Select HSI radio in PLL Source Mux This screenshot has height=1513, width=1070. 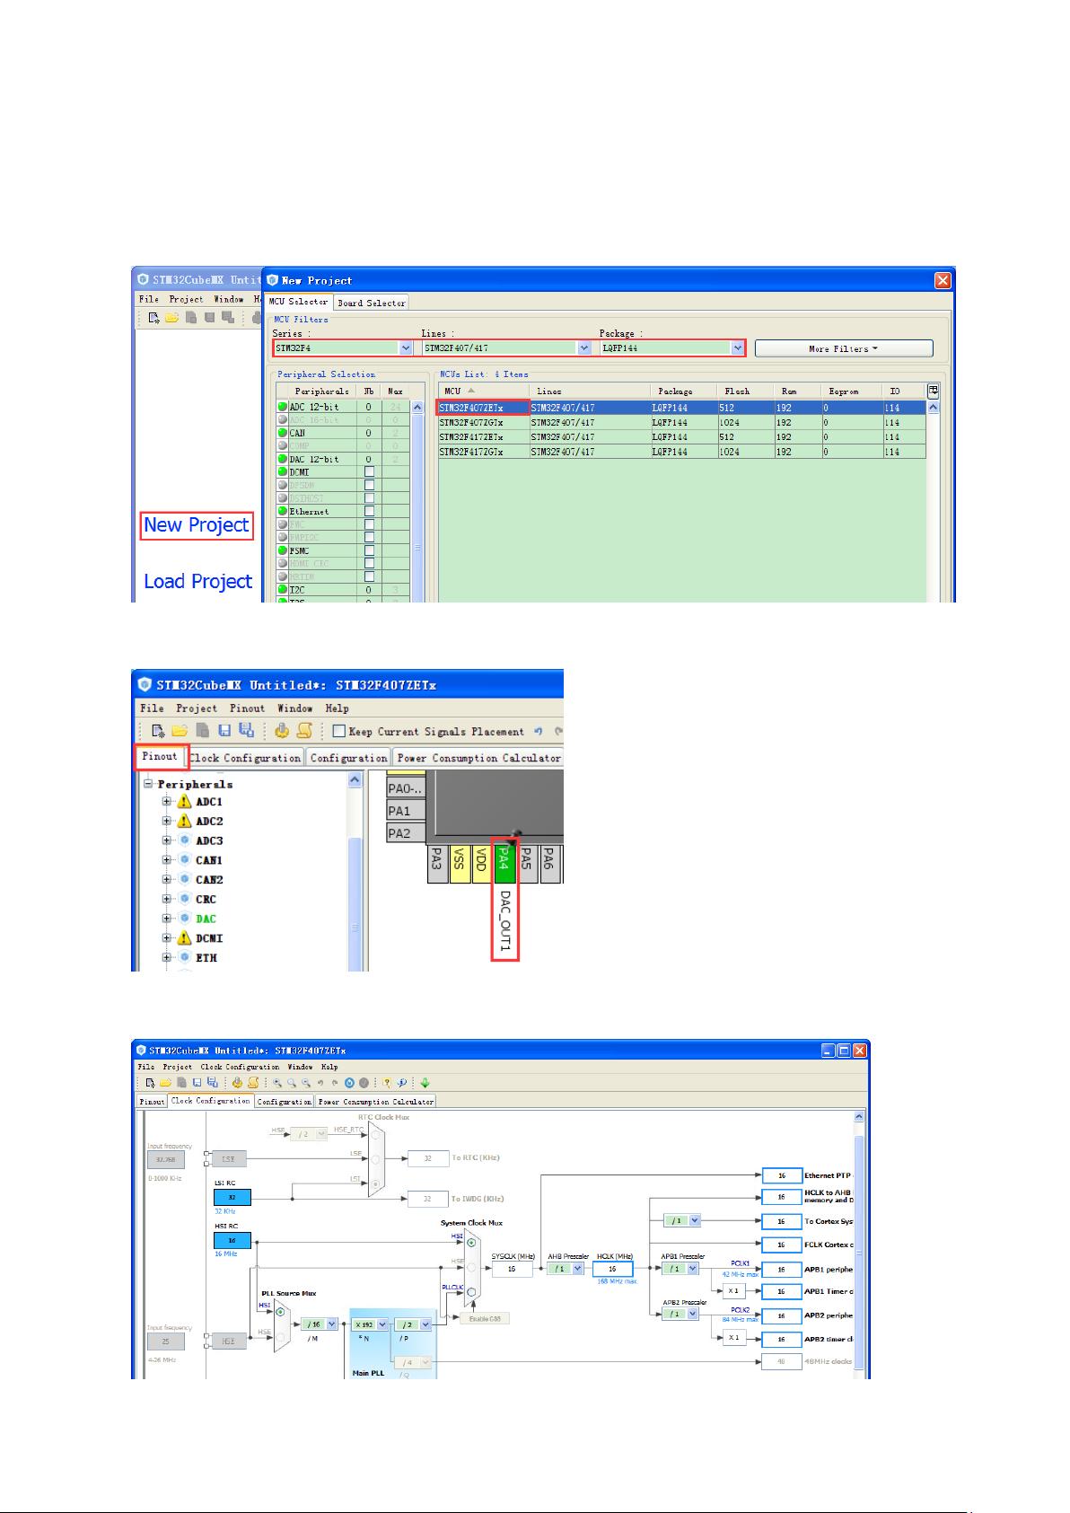(280, 1312)
